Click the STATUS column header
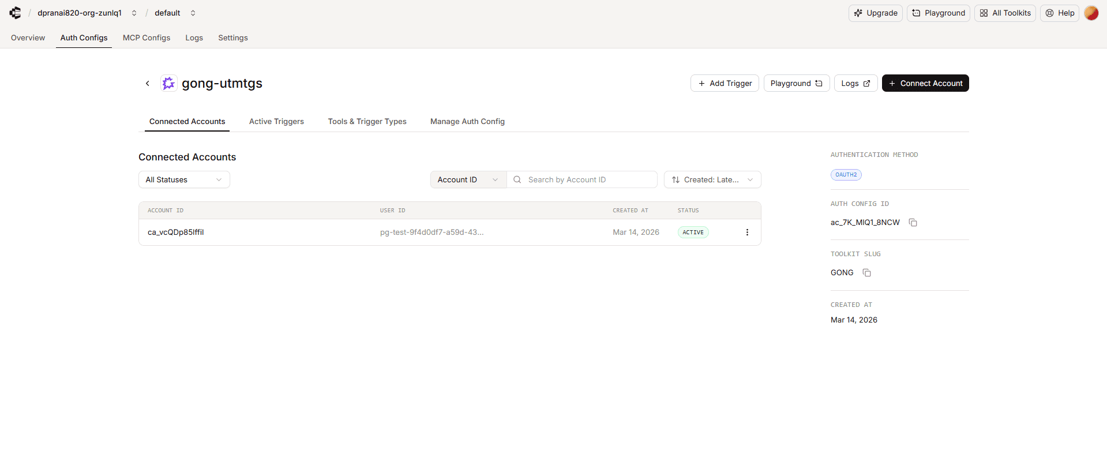 pyautogui.click(x=688, y=211)
